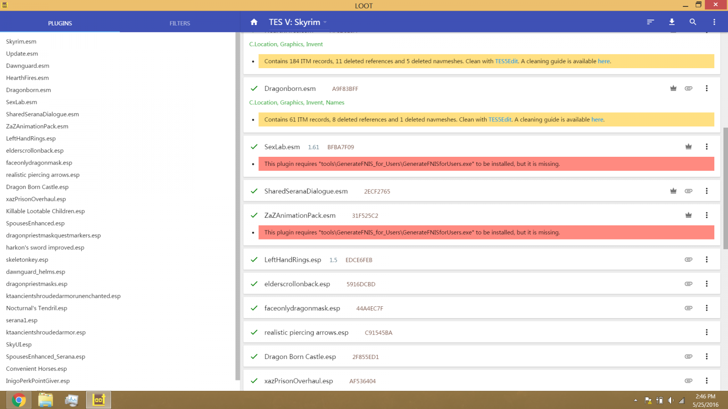Click the BSA attachment icon for Dragonborn.esm

click(688, 88)
